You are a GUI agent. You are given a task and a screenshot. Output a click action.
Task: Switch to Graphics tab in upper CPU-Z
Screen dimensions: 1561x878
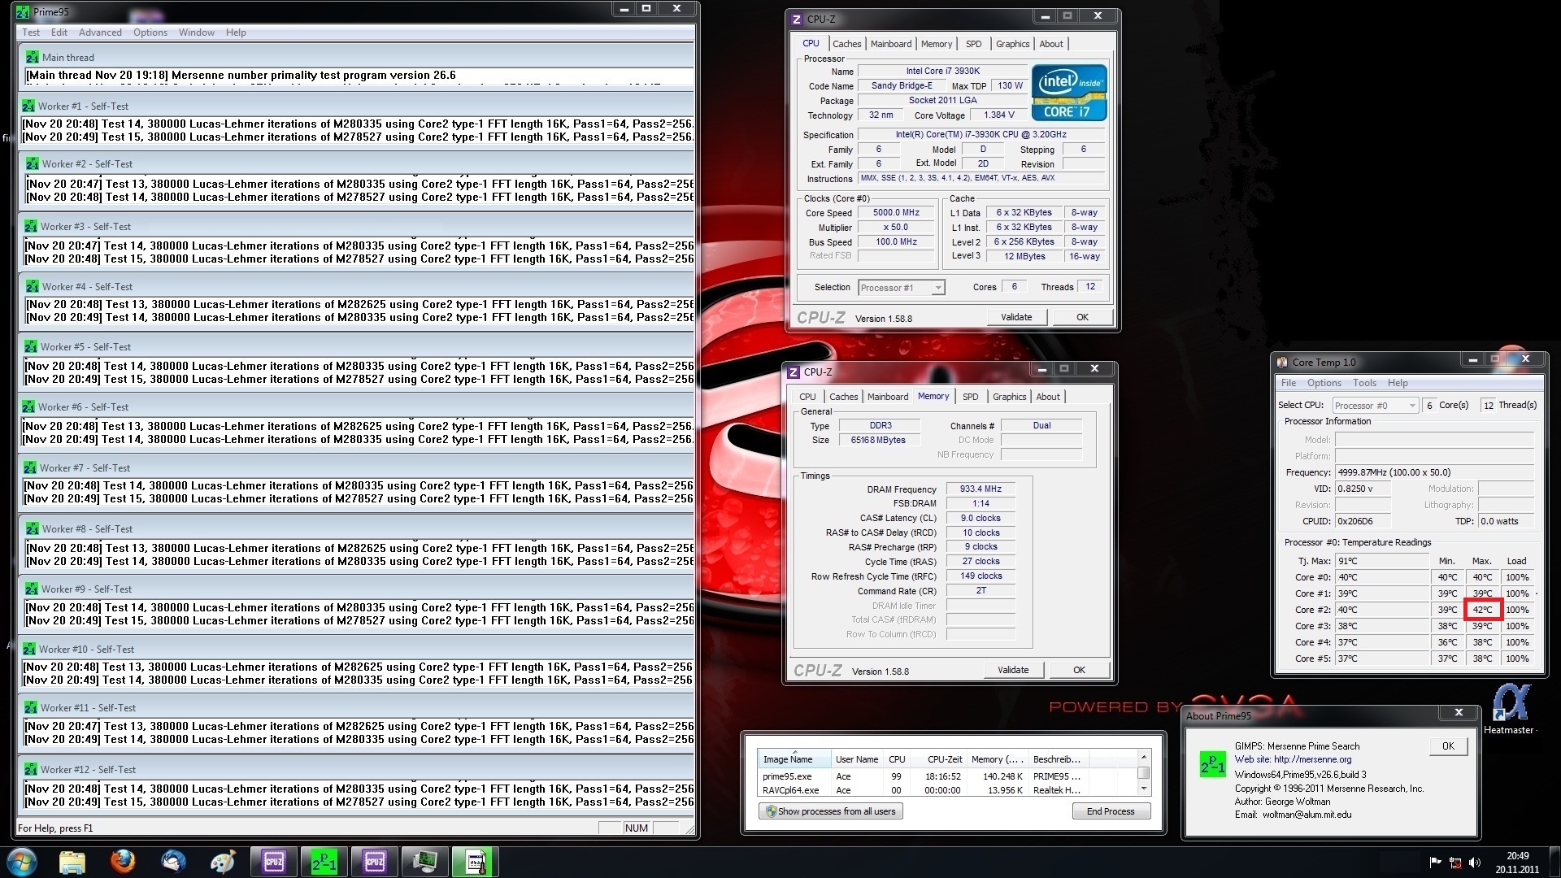click(1013, 44)
